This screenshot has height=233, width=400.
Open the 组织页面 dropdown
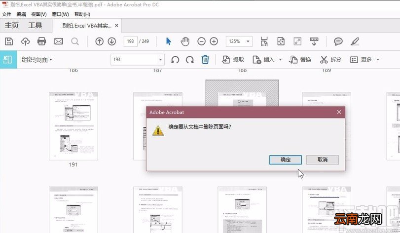[x=36, y=60]
